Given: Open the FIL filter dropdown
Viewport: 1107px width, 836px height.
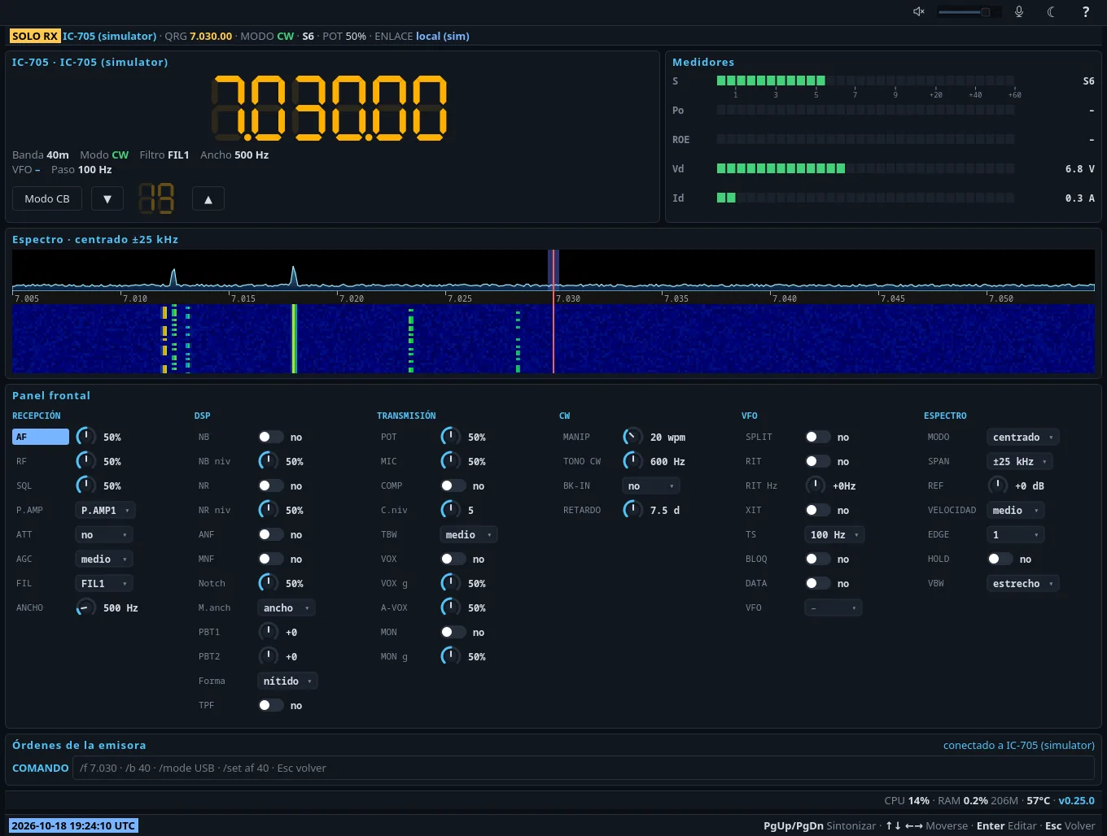Looking at the screenshot, I should 104,583.
